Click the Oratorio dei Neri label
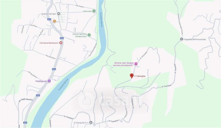This screenshot has width=221, height=128. point(49,14)
